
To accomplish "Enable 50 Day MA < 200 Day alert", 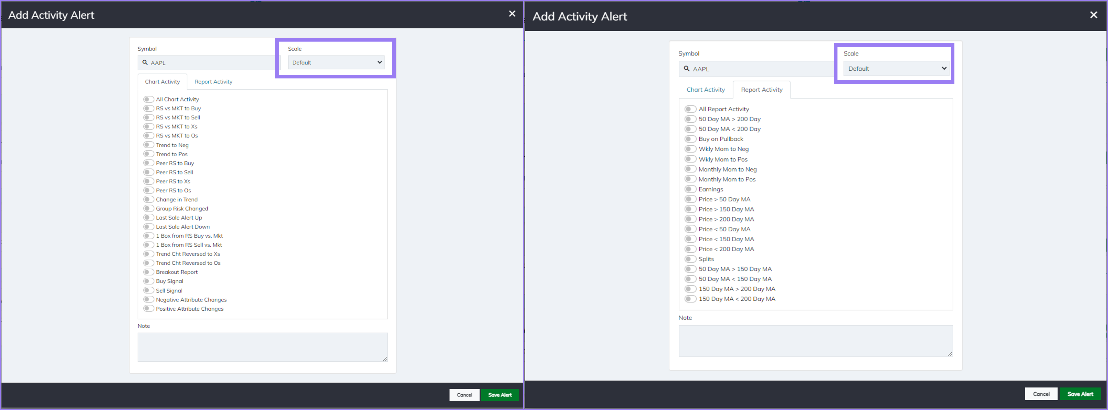I will 690,129.
